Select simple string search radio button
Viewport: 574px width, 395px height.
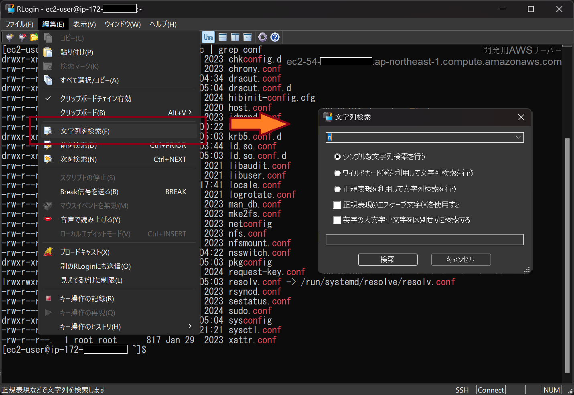pyautogui.click(x=337, y=157)
